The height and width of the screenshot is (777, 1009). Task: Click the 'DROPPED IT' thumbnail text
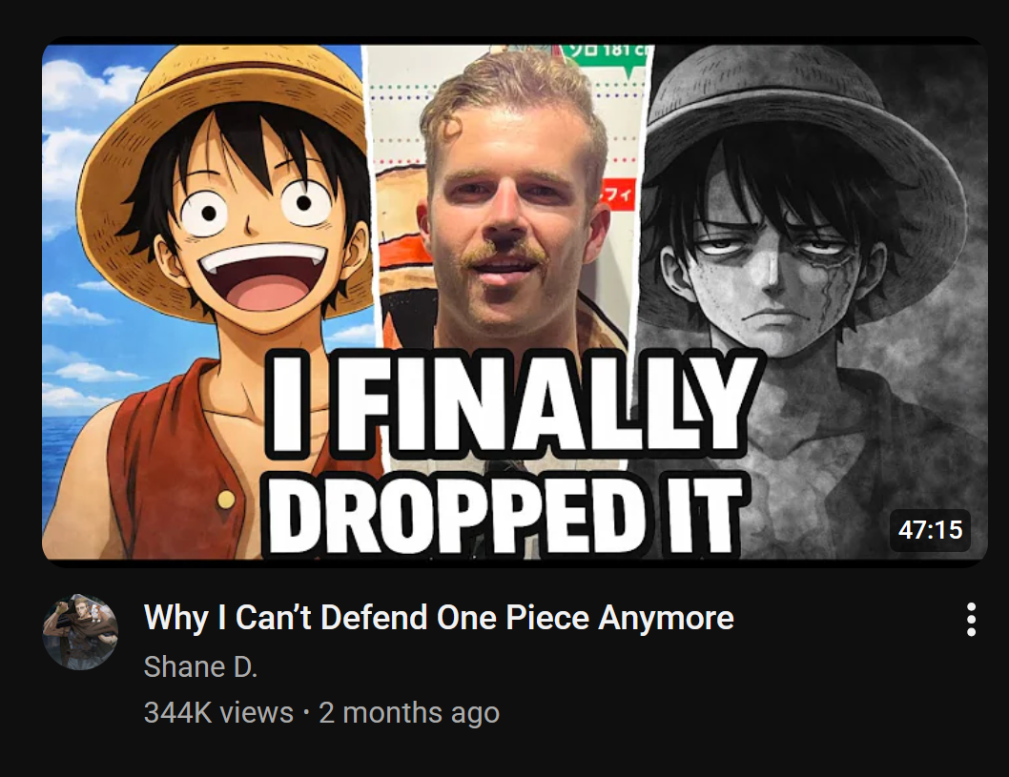pyautogui.click(x=507, y=513)
